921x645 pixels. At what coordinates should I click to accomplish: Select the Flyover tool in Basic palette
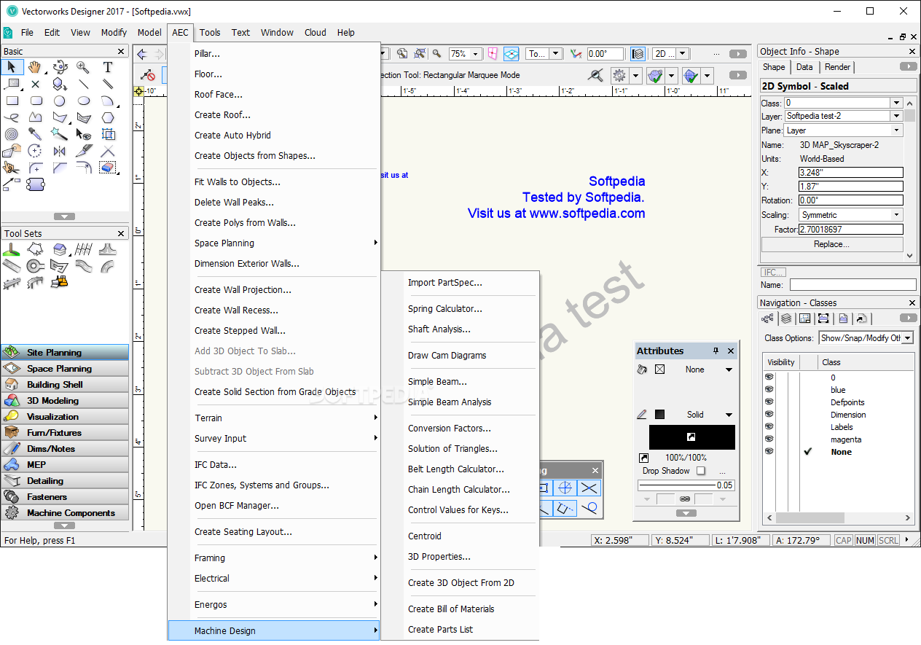(x=60, y=67)
